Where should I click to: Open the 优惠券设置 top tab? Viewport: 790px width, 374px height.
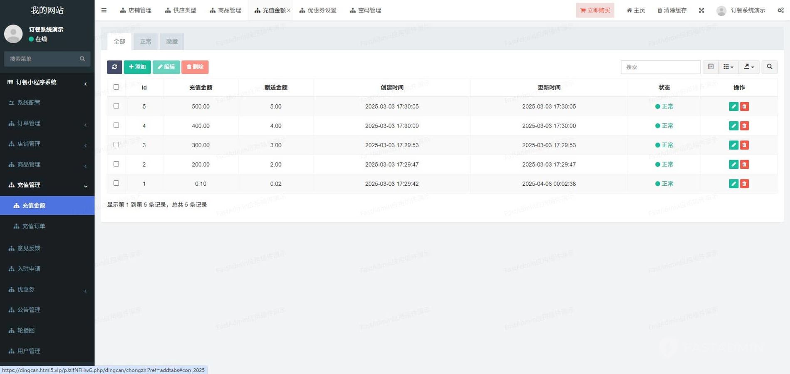point(318,10)
